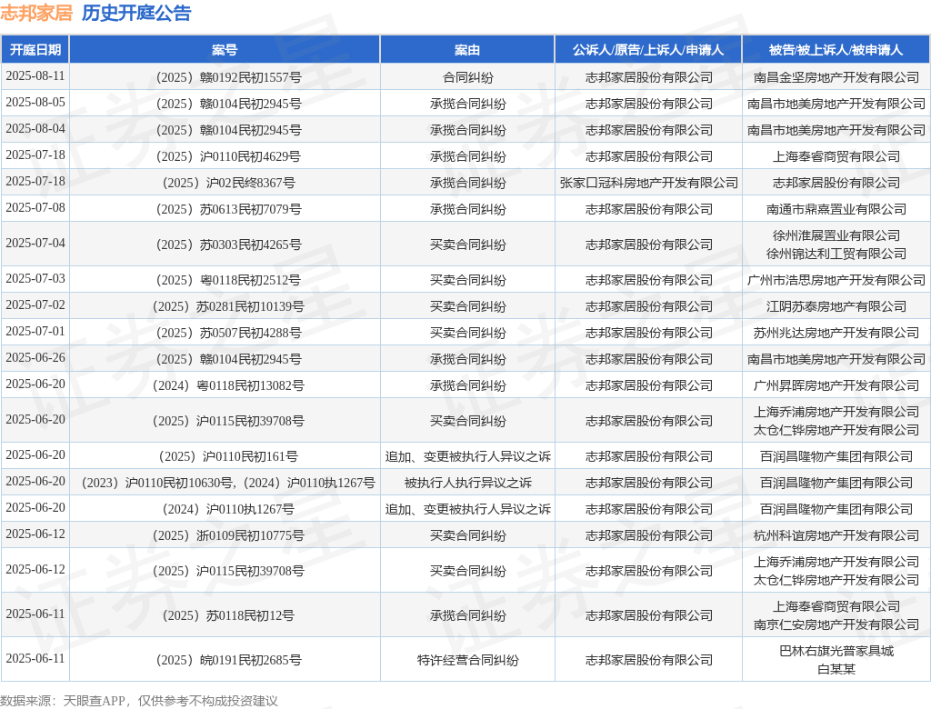Click defendant 广州市浩思房地产开发有限公司
Screen dimensions: 931x709
(x=836, y=280)
